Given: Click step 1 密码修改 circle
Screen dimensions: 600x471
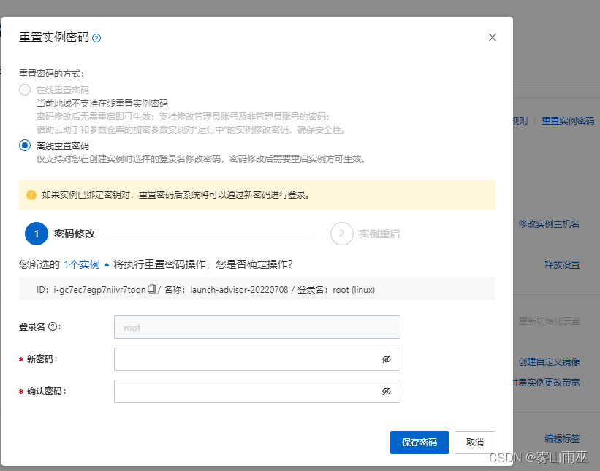Looking at the screenshot, I should click(x=37, y=234).
